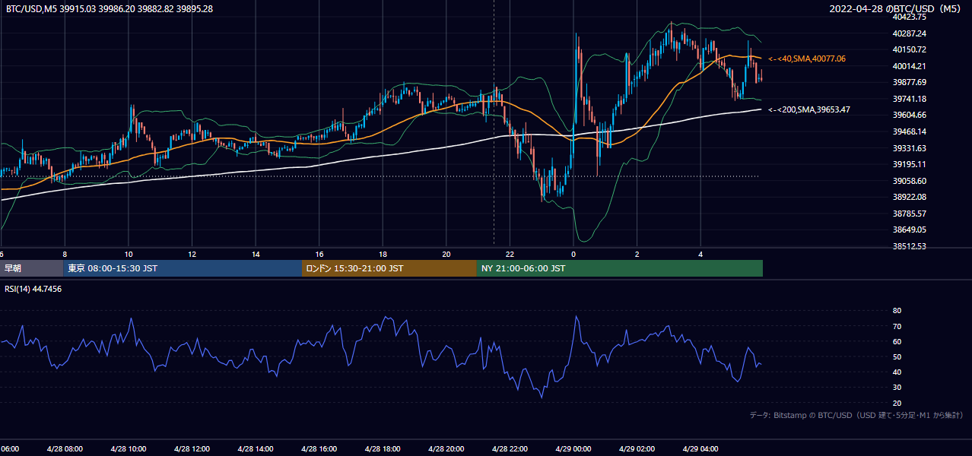
Task: Click price axis value 40423.75
Action: click(909, 17)
